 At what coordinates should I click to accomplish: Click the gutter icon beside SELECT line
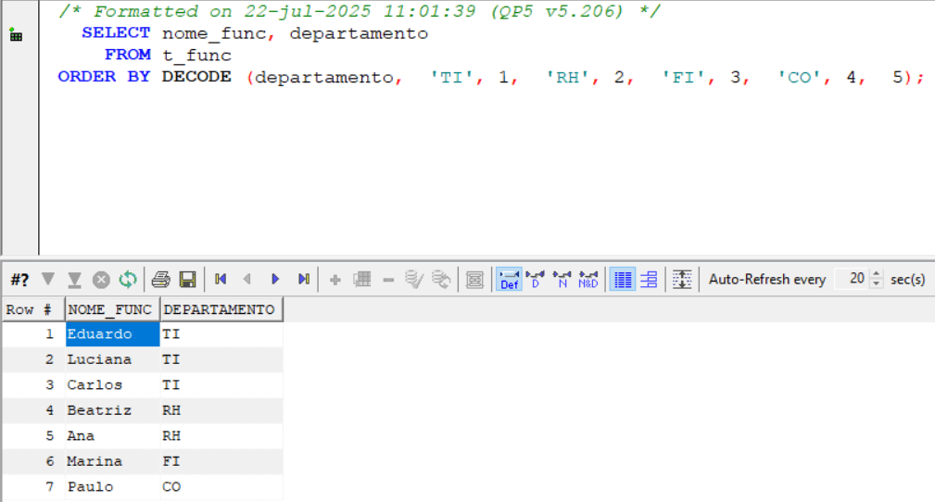(16, 35)
